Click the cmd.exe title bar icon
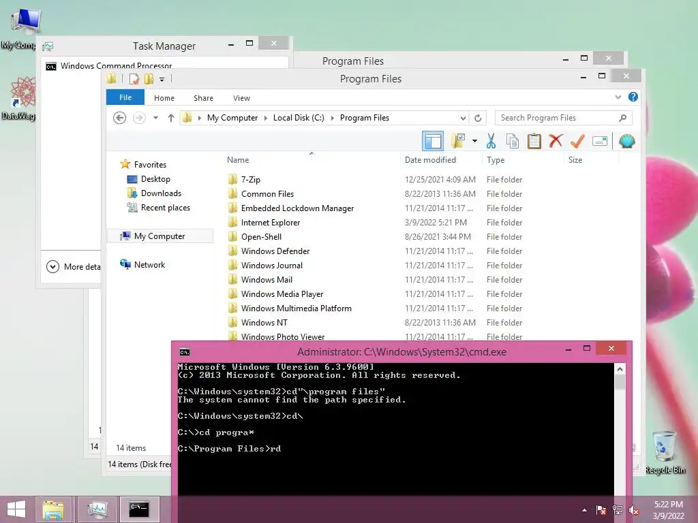The image size is (698, 523). [185, 352]
